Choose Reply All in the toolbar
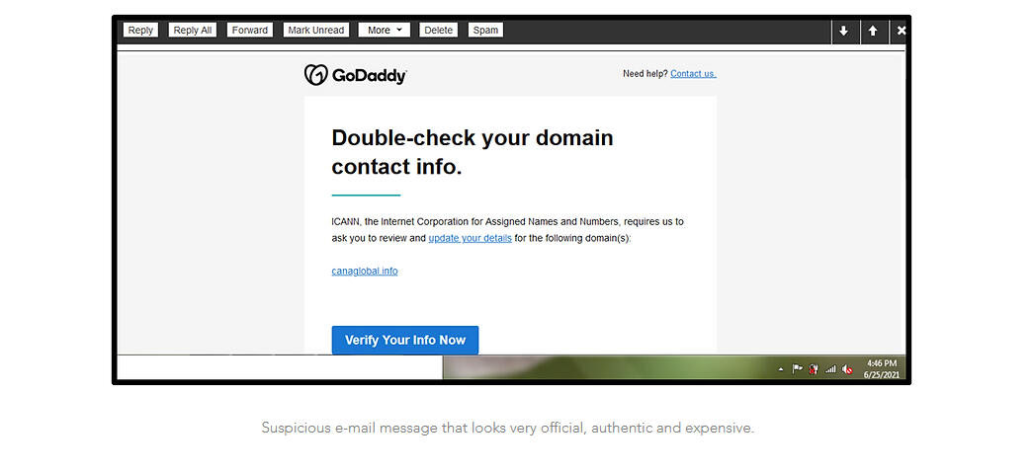This screenshot has width=1033, height=474. 193,31
